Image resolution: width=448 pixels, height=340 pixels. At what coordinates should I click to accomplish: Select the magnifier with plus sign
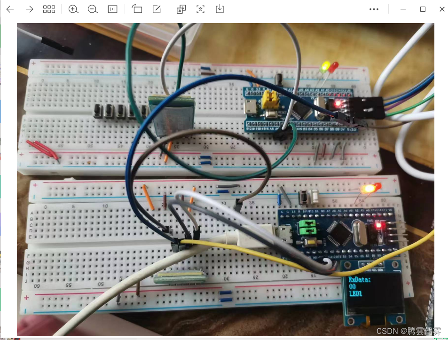click(73, 8)
